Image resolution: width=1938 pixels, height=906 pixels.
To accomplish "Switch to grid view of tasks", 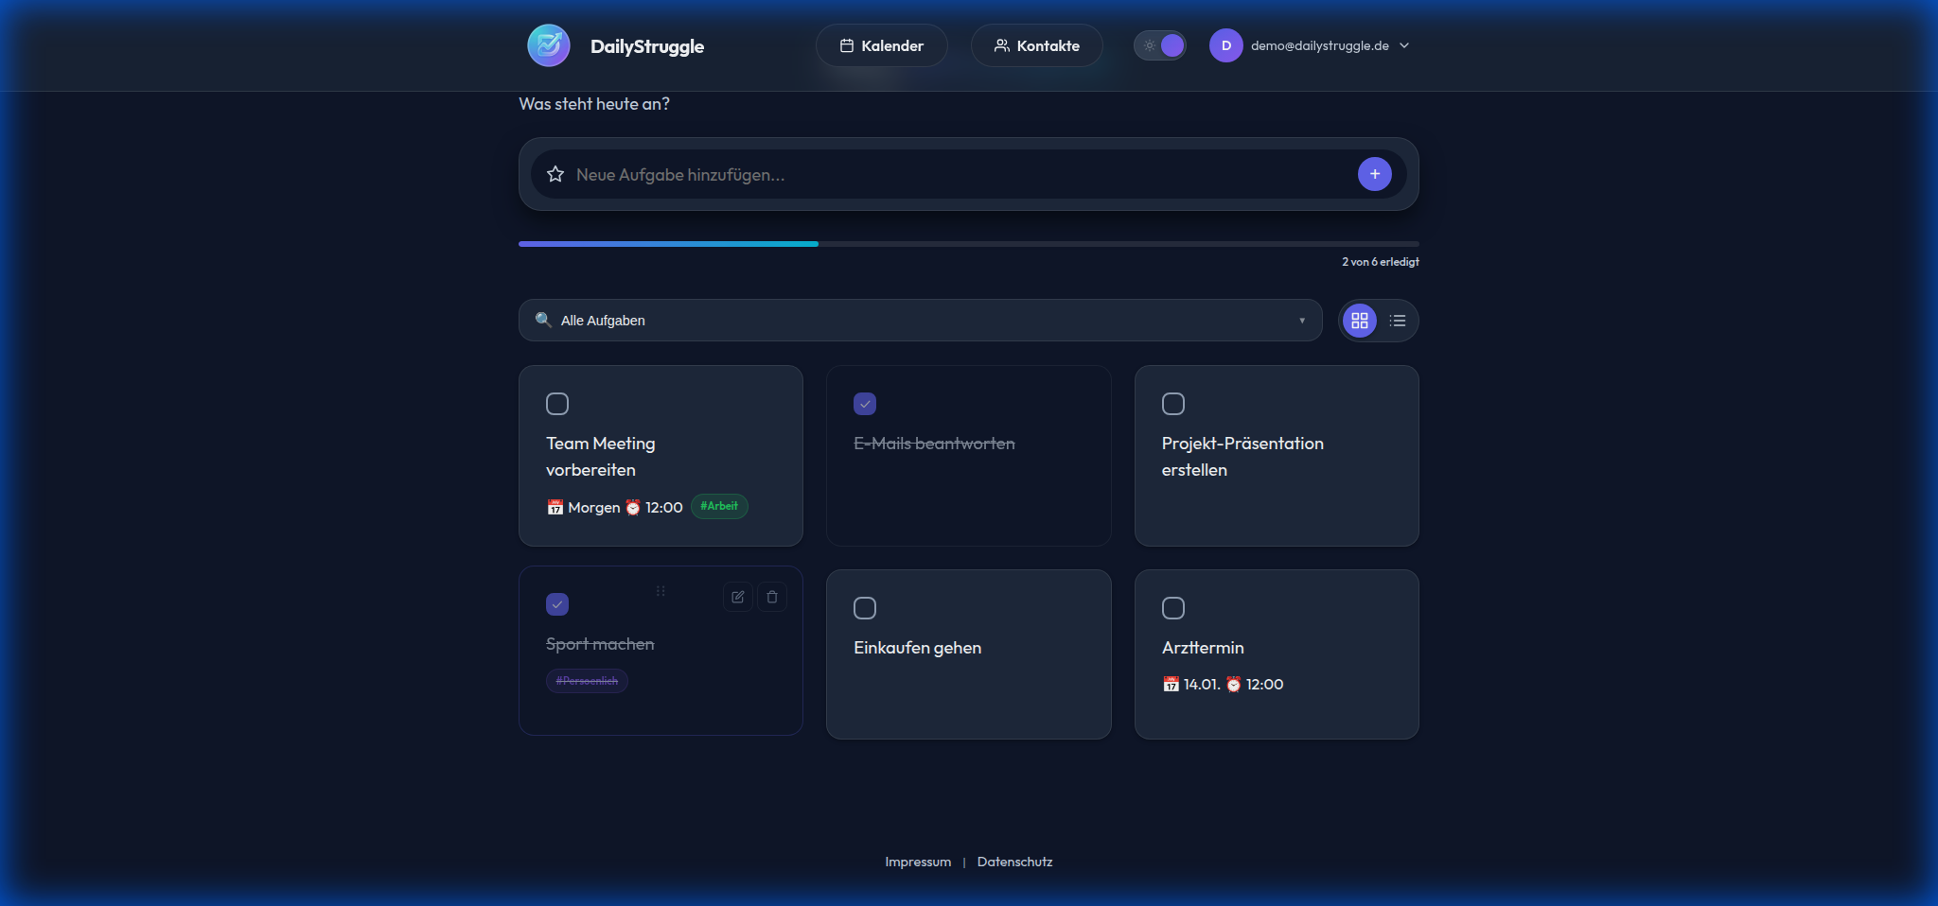I will point(1359,320).
